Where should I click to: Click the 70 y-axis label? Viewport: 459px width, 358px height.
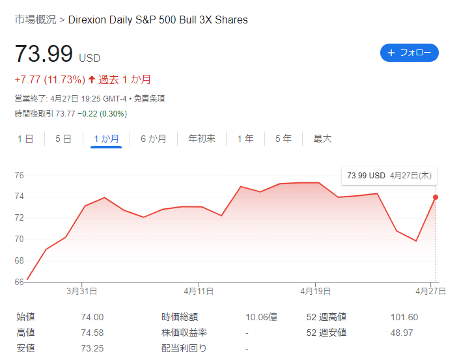20,239
